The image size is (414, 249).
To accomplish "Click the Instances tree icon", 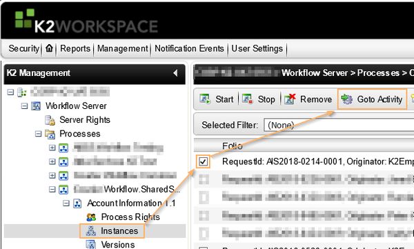I will coord(91,231).
